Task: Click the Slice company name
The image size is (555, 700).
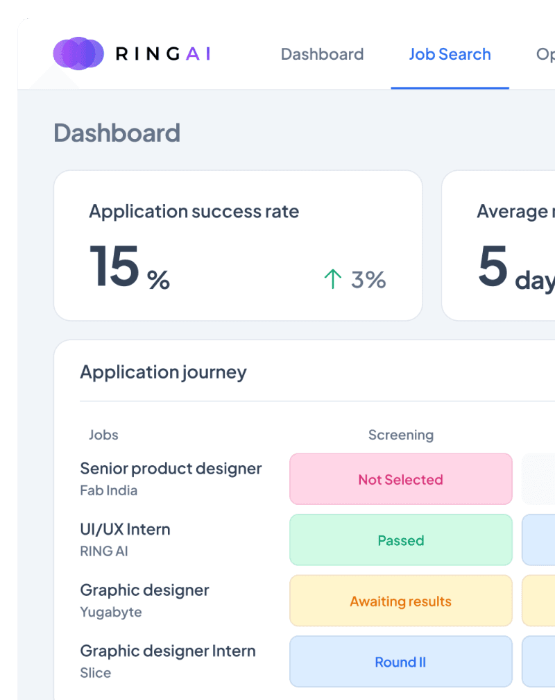Action: pos(96,672)
